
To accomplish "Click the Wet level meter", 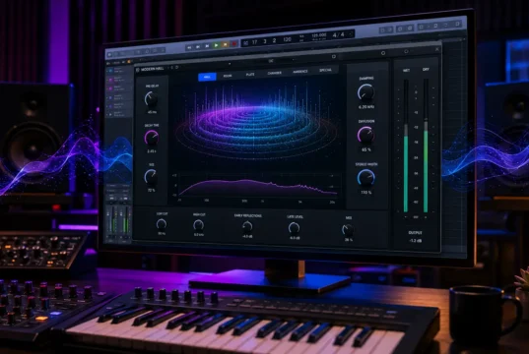I will [406, 146].
